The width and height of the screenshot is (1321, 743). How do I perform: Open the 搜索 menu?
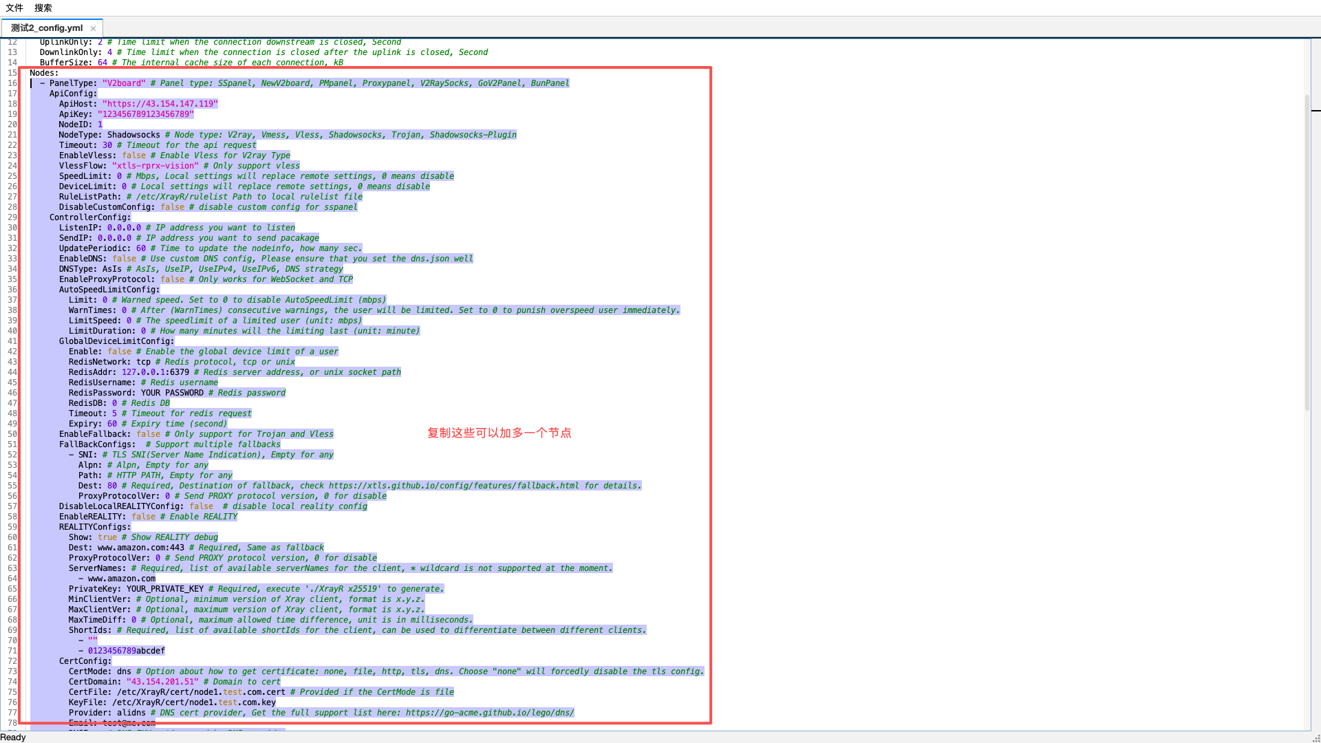(43, 8)
